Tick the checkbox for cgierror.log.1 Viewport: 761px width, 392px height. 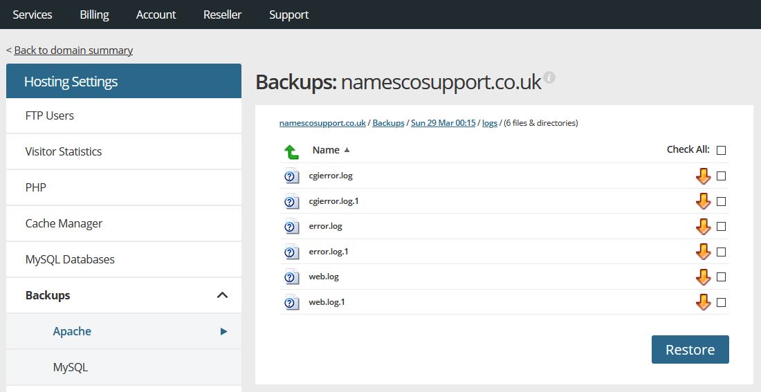(x=721, y=201)
